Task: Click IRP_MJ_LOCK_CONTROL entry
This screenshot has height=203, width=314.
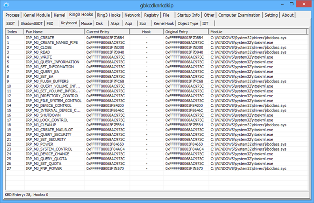Action: point(47,120)
